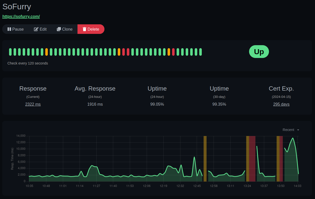
Task: Click the green Up status badge
Action: [259, 52]
